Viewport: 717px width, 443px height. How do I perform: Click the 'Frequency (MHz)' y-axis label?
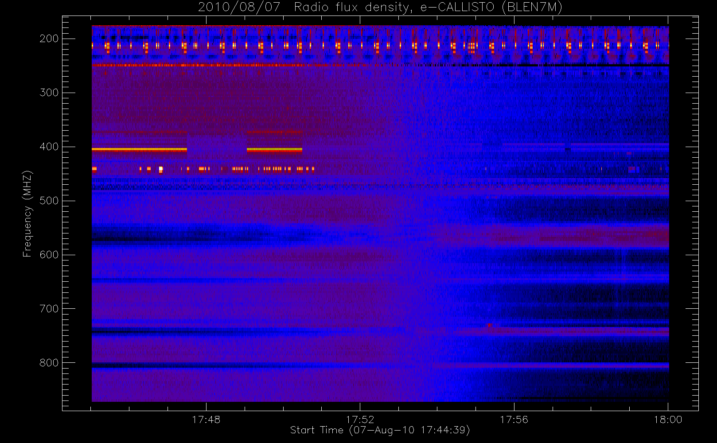point(27,214)
